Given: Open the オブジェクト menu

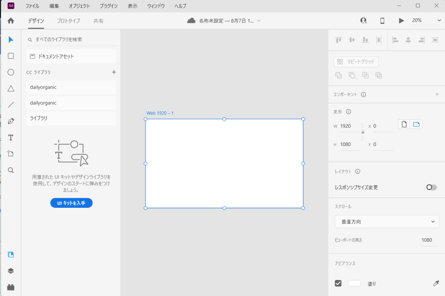Looking at the screenshot, I should click(x=79, y=6).
